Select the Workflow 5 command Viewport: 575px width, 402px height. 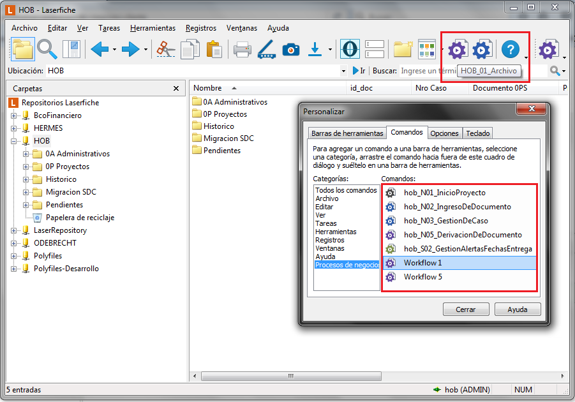click(x=460, y=276)
